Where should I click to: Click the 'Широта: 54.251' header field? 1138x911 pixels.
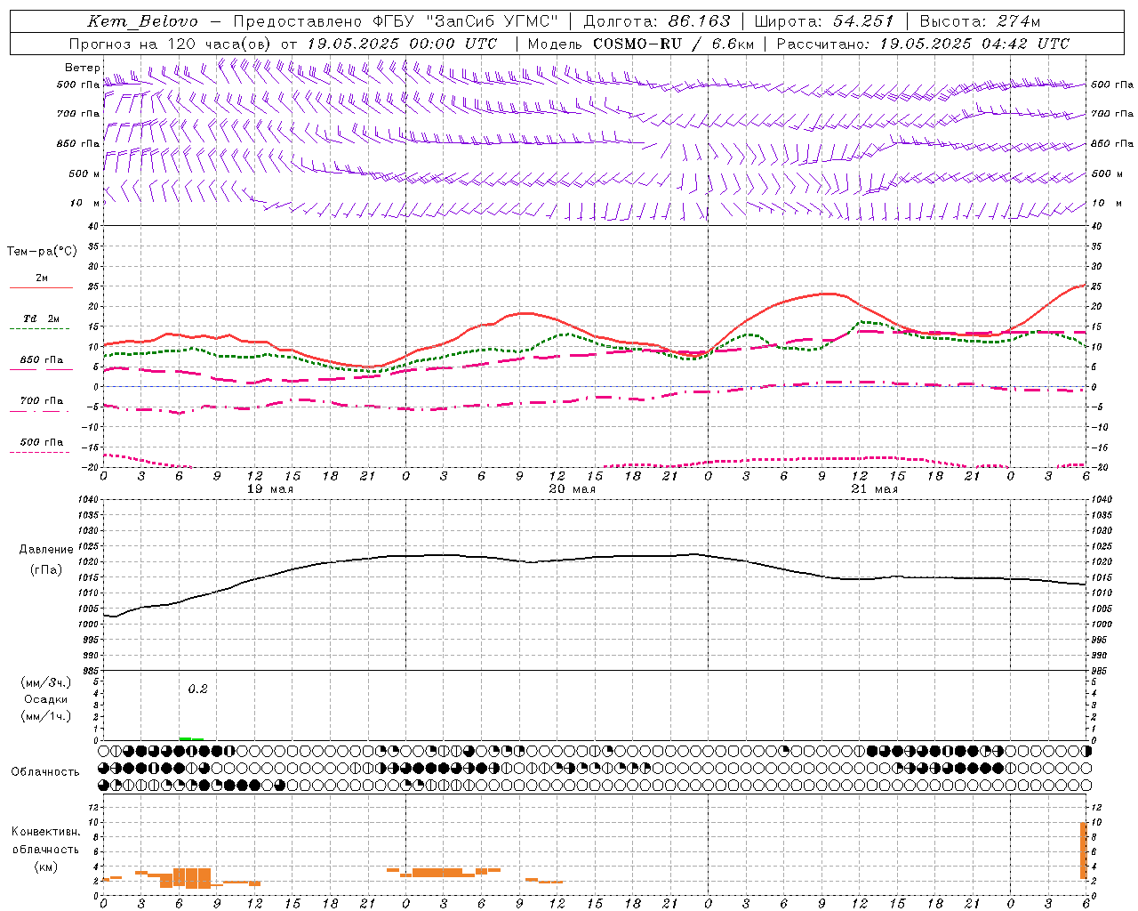point(824,21)
